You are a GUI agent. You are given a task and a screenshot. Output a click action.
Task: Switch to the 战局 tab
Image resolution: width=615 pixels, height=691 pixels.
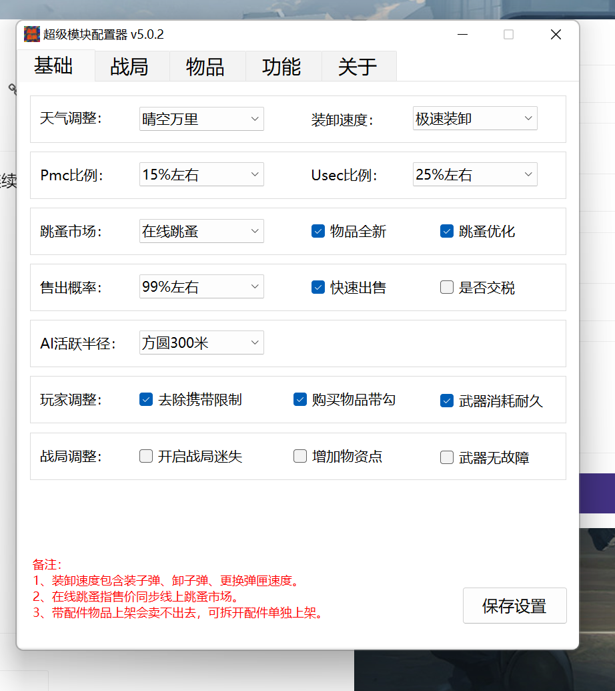click(x=131, y=65)
